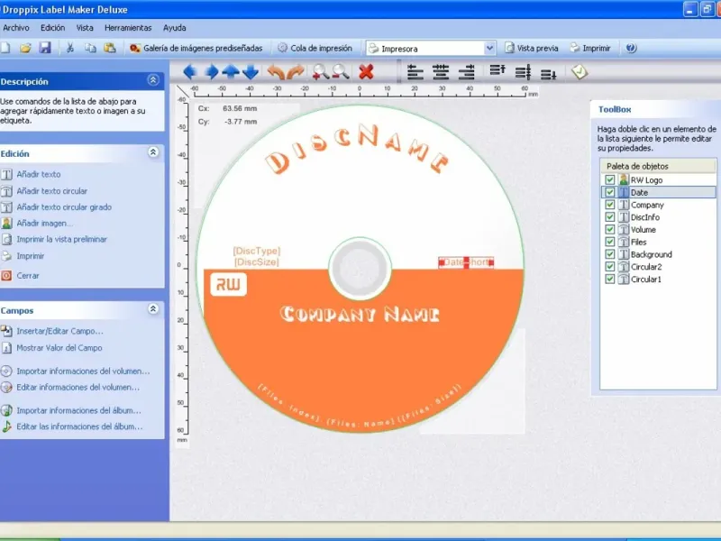Toggle the Volume object checkbox

point(610,230)
